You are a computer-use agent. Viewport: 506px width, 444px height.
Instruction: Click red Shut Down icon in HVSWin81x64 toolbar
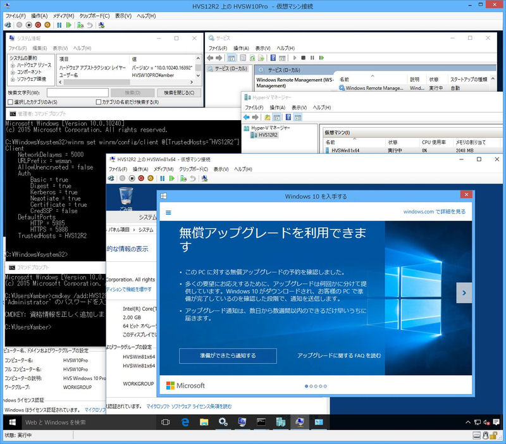[x=141, y=178]
